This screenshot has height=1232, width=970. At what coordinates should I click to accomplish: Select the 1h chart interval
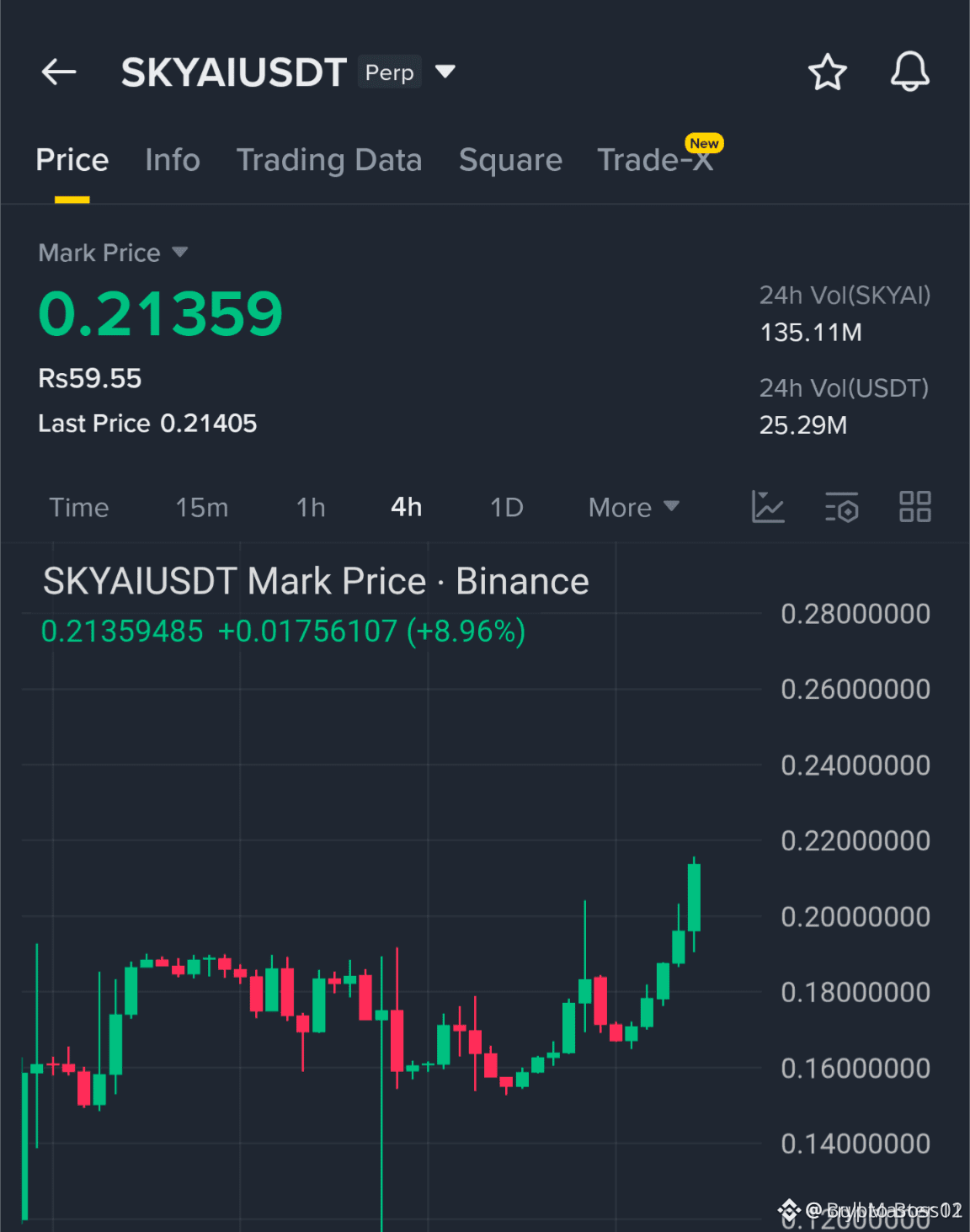tap(311, 507)
